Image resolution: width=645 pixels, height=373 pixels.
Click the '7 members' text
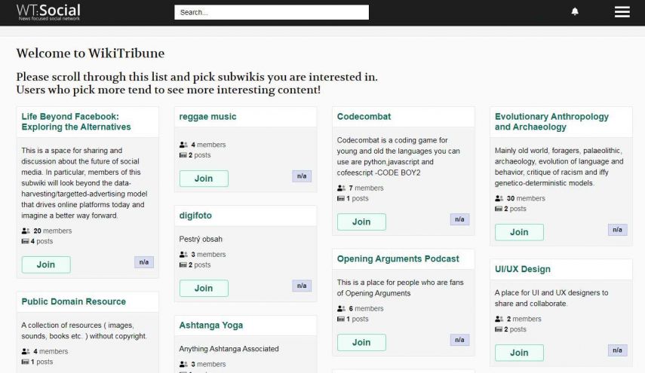(366, 188)
